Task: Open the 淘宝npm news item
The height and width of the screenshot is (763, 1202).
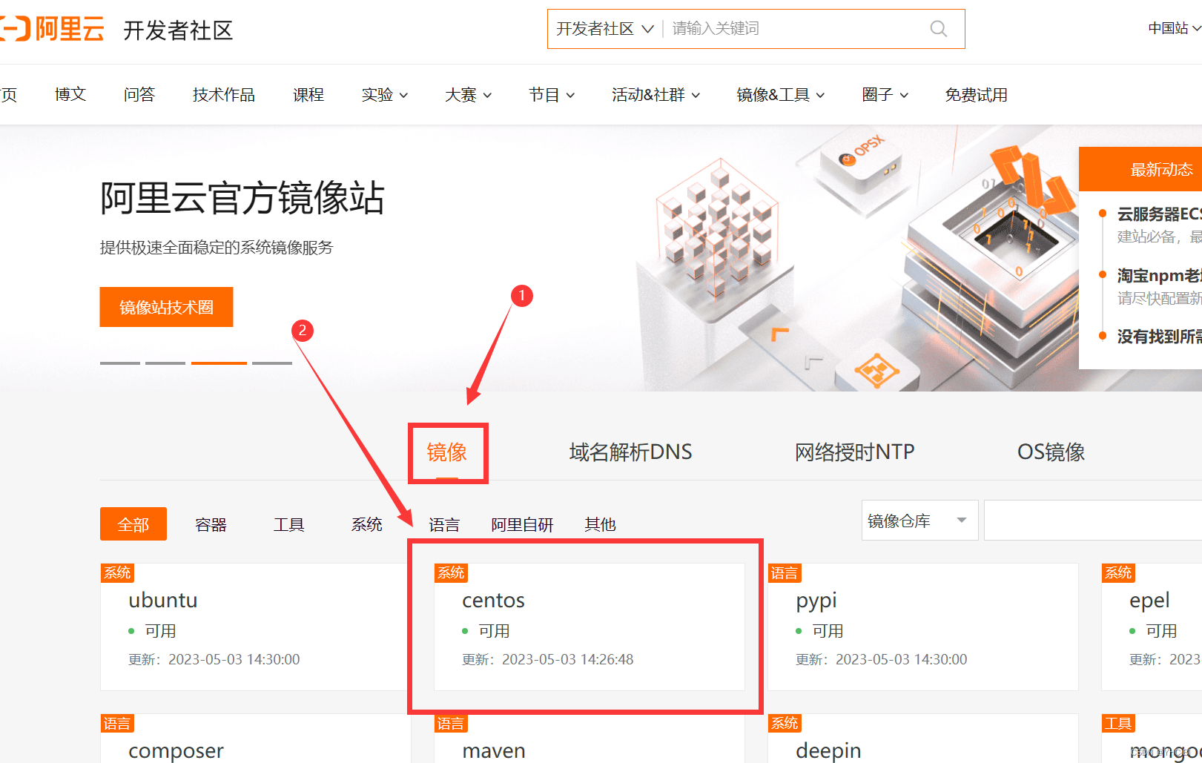Action: pyautogui.click(x=1159, y=276)
